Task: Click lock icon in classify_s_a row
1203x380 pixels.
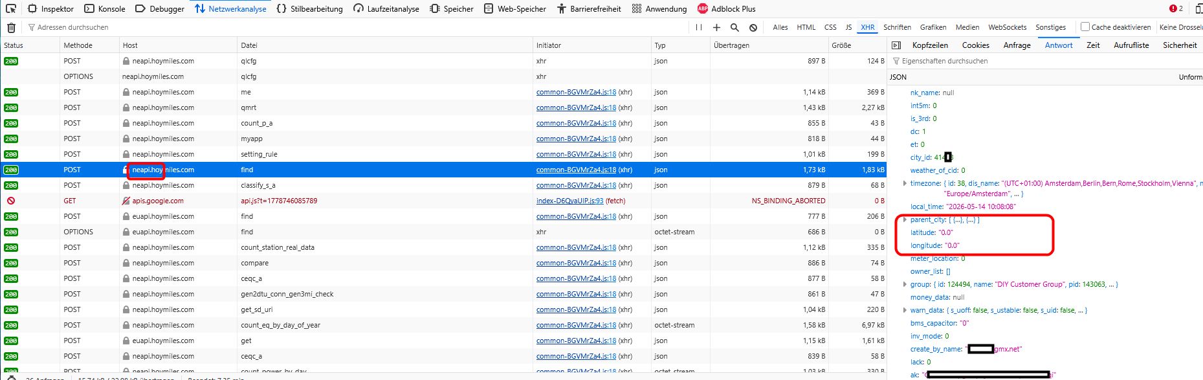Action: click(x=126, y=185)
